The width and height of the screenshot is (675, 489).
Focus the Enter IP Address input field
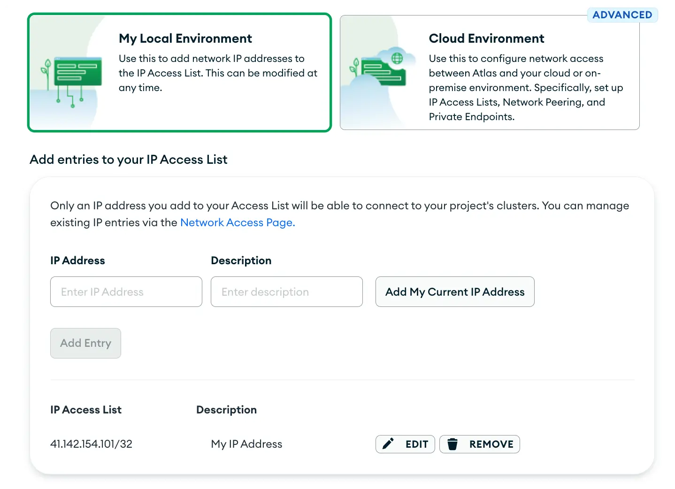(126, 292)
